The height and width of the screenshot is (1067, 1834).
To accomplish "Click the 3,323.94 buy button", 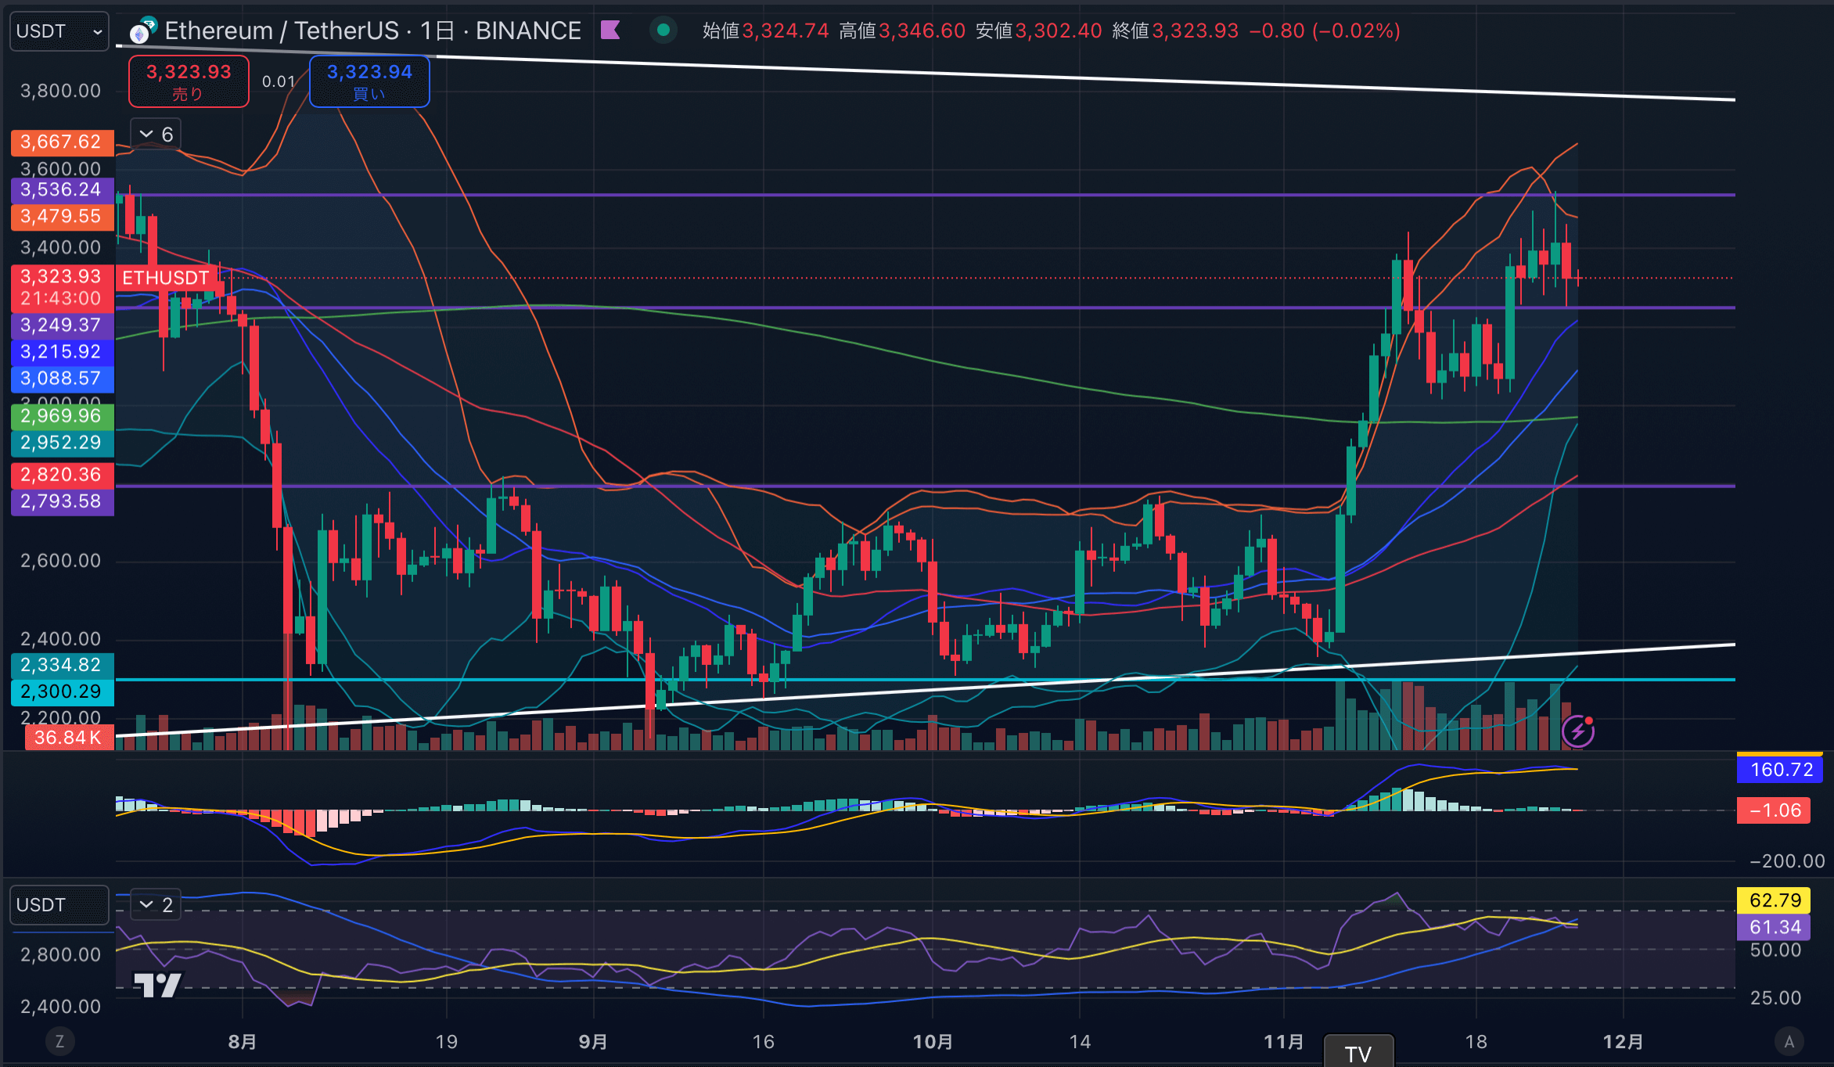I will (x=369, y=81).
